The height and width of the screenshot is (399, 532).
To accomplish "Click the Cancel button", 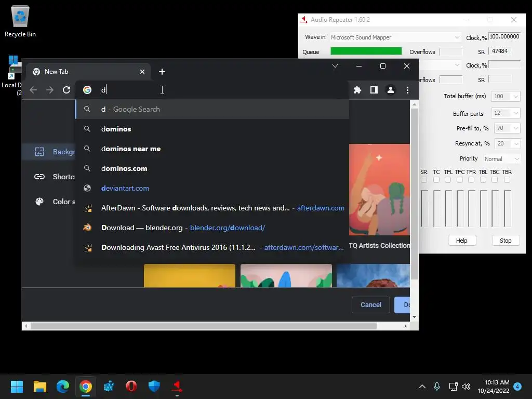I will pyautogui.click(x=371, y=304).
